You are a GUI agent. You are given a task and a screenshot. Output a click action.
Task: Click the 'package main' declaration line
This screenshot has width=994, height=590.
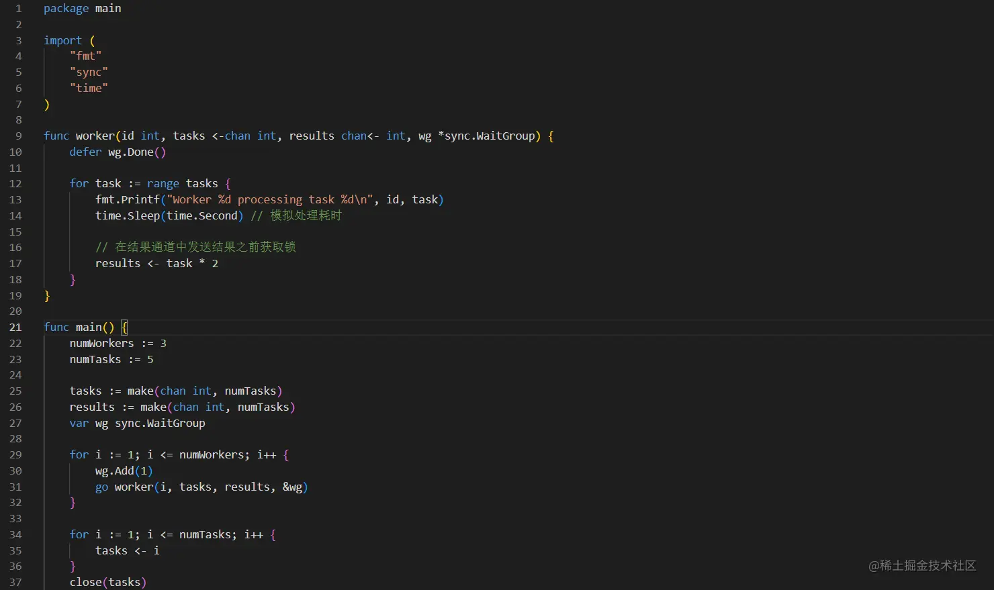click(83, 9)
